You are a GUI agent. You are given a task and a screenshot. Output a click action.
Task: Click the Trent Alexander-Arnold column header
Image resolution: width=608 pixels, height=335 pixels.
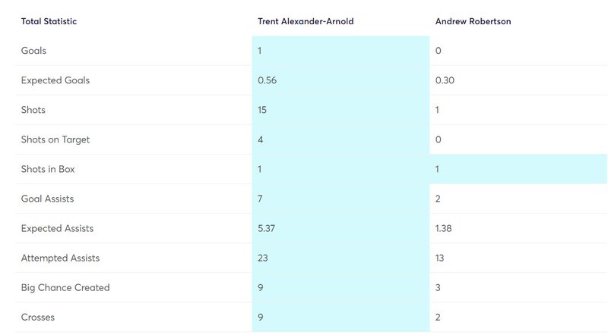coord(306,21)
